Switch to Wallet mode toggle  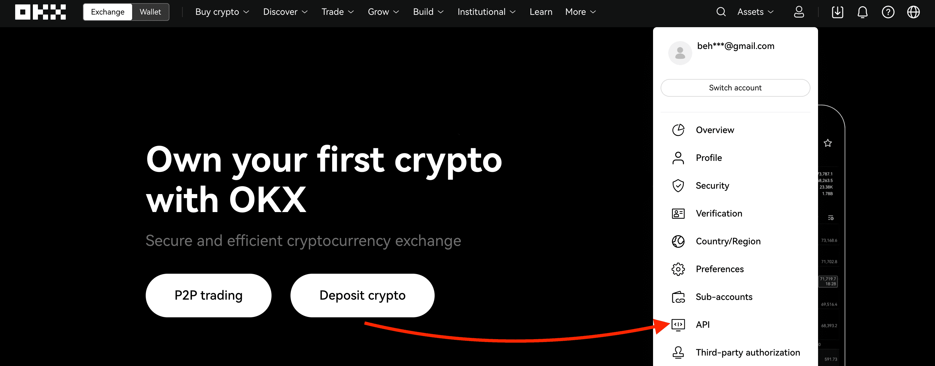[x=150, y=12]
